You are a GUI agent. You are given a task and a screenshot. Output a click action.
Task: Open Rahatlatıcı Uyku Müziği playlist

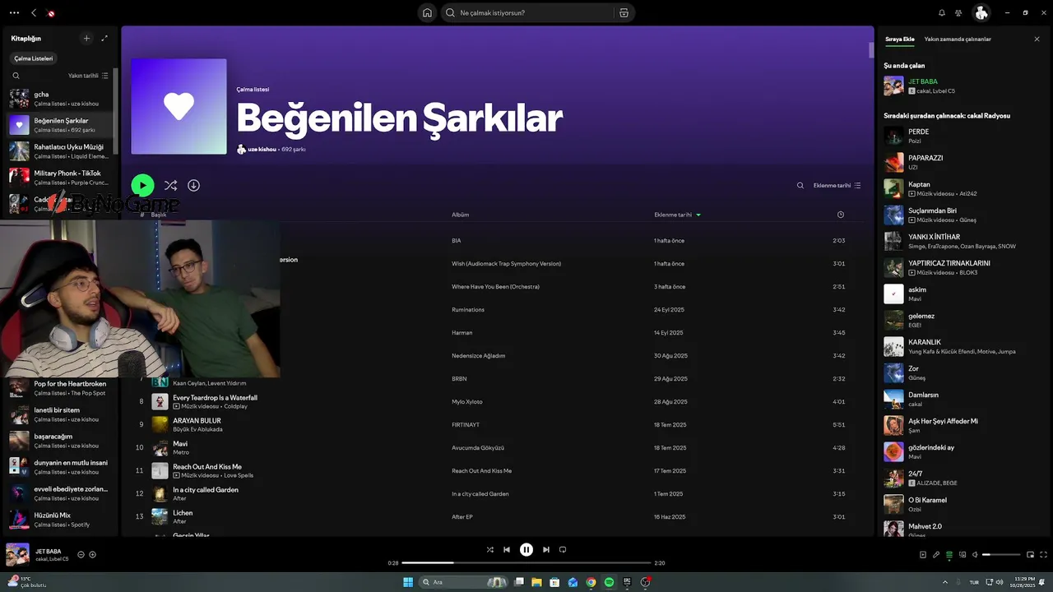[60, 151]
